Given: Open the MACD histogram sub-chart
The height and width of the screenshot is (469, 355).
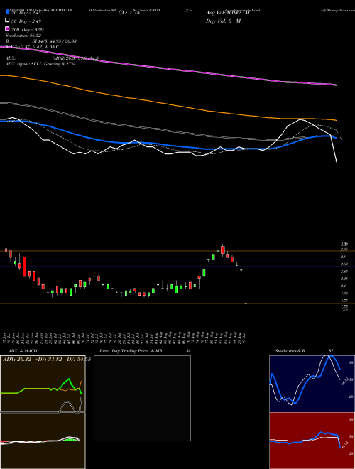Looking at the screenshot, I should [x=43, y=441].
